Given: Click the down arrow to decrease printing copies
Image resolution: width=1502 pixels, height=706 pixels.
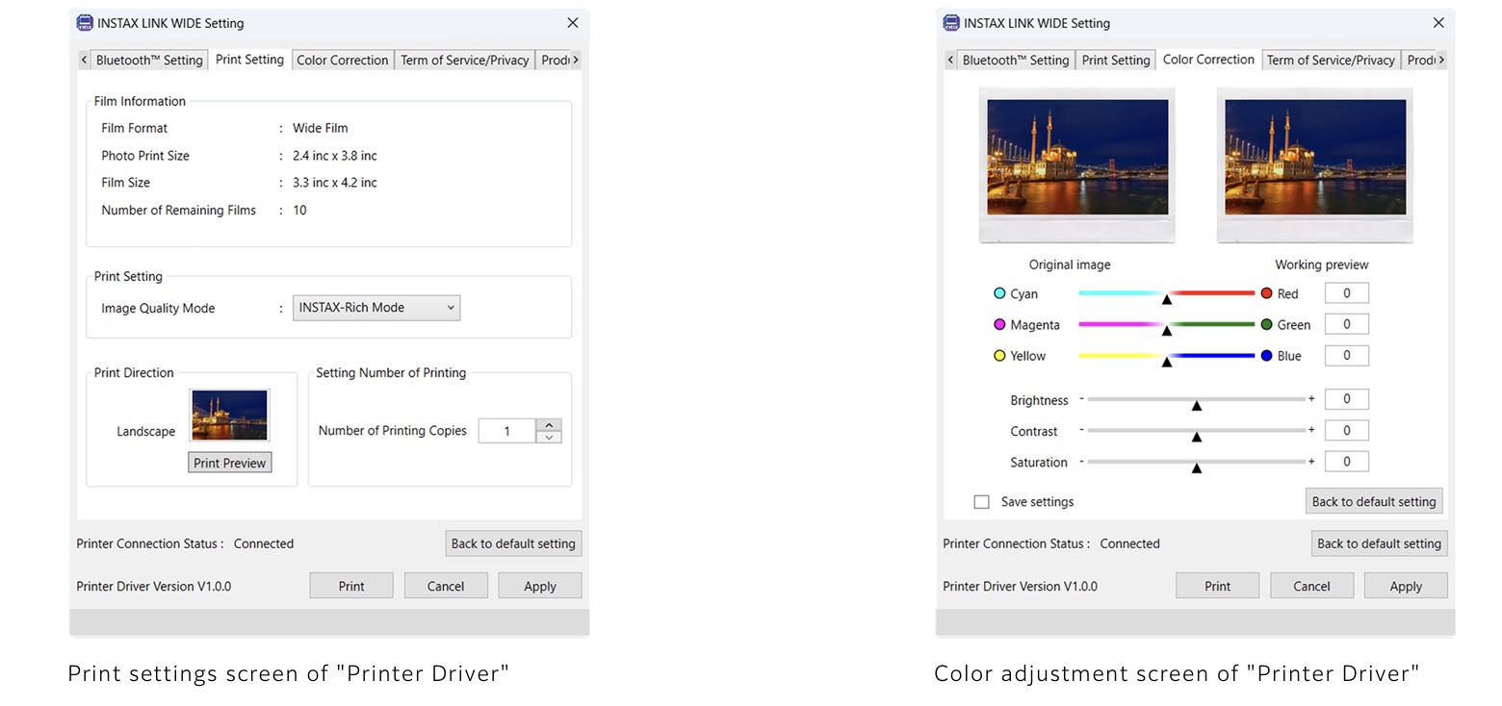Looking at the screenshot, I should 548,436.
